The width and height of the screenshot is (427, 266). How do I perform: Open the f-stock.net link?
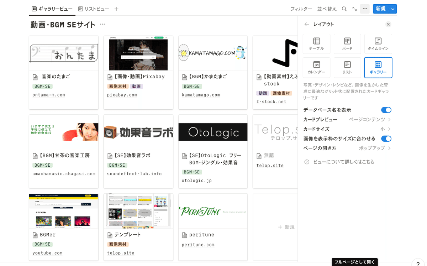click(x=272, y=102)
